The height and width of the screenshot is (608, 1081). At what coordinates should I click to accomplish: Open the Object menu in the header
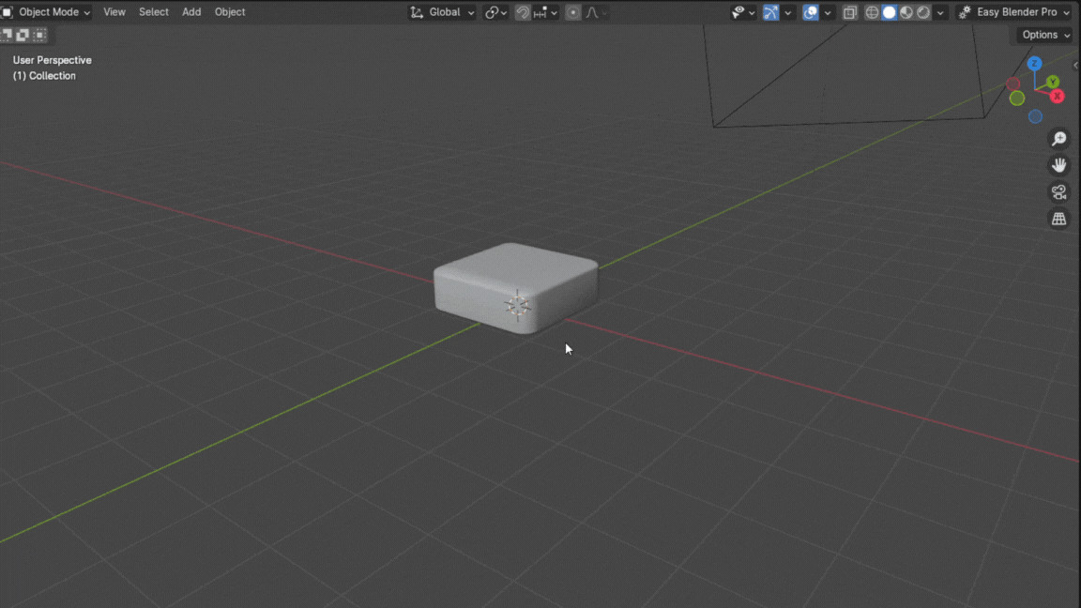(x=230, y=12)
